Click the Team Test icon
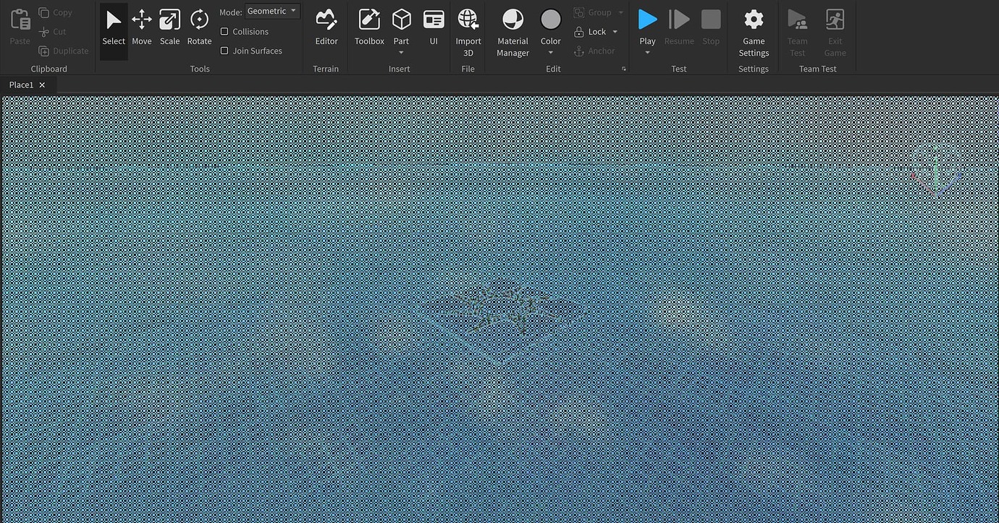 tap(797, 20)
